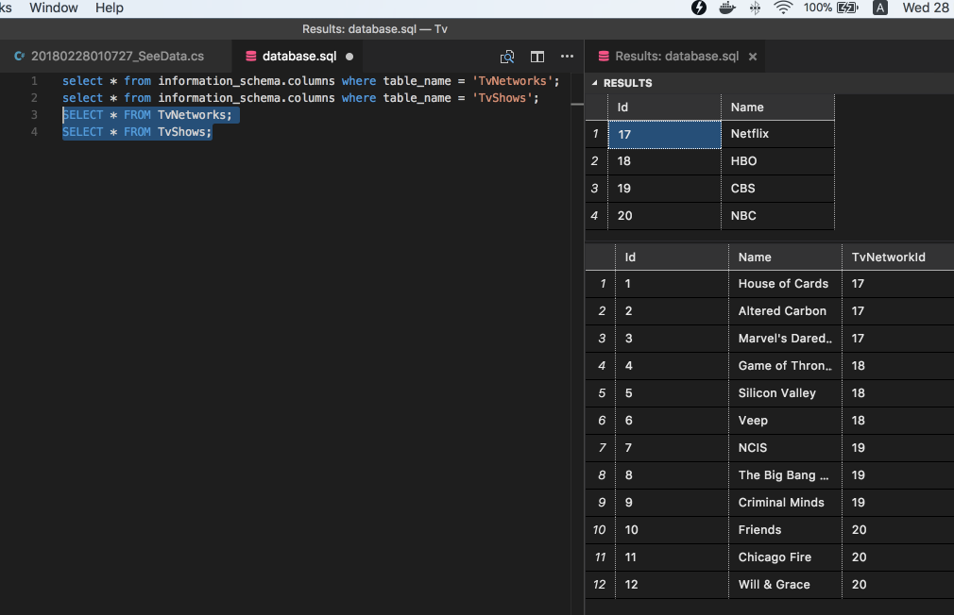Collapse the RESULTS section
The height and width of the screenshot is (615, 954).
pyautogui.click(x=595, y=83)
